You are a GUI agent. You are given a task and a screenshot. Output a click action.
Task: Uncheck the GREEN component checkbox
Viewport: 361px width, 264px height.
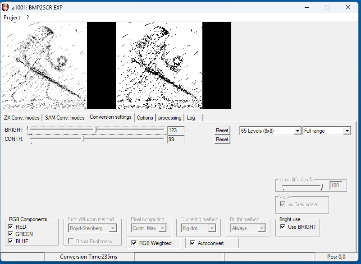tap(11, 234)
